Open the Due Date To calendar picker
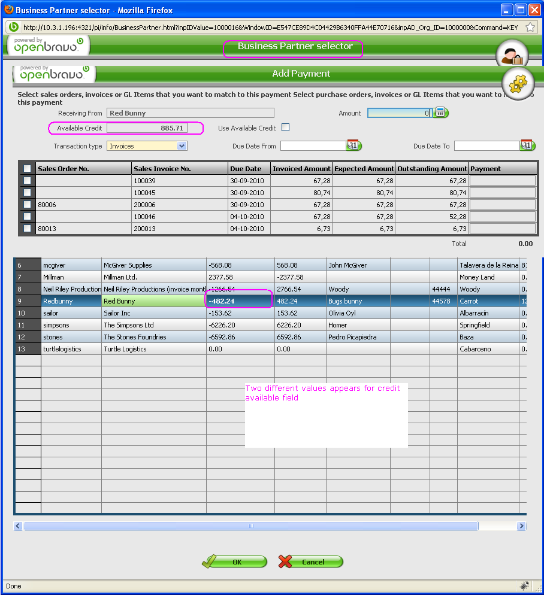Screen dimensions: 544x595 coord(527,145)
